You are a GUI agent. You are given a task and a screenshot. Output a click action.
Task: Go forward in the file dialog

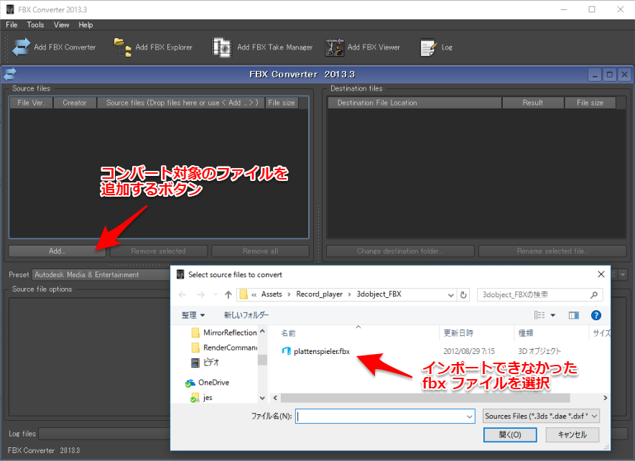(x=200, y=294)
